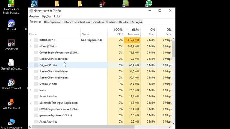Click the 63,9 MB memory cell
230x129 pixels.
point(132,65)
